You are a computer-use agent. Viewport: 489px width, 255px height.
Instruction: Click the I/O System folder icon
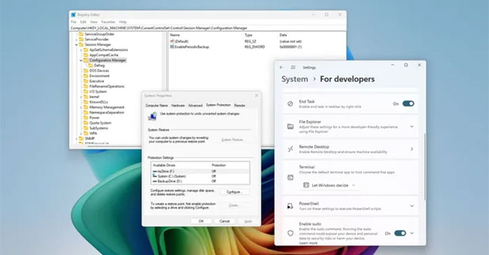coord(86,92)
